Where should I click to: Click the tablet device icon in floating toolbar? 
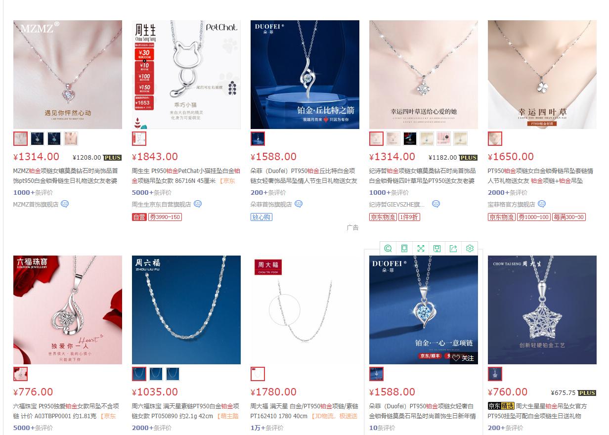pyautogui.click(x=404, y=249)
